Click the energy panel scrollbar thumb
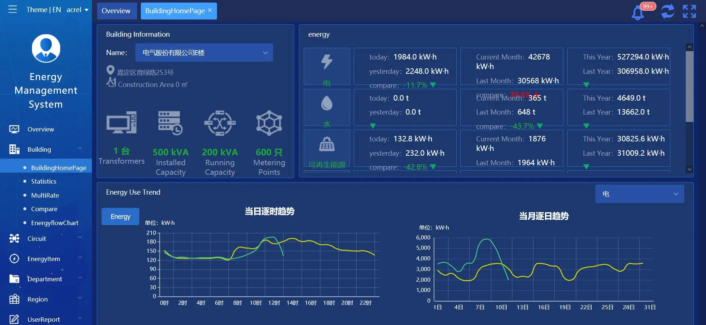This screenshot has height=325, width=706. point(689,86)
